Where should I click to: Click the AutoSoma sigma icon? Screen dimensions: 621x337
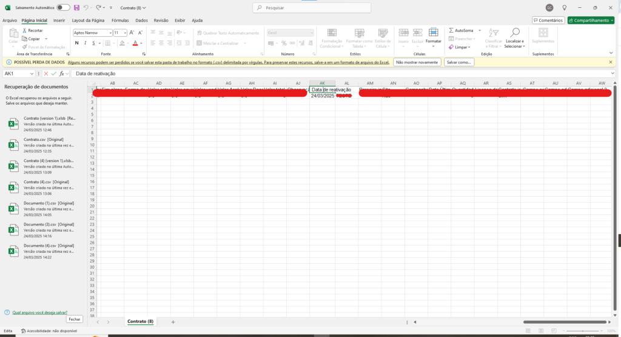451,30
